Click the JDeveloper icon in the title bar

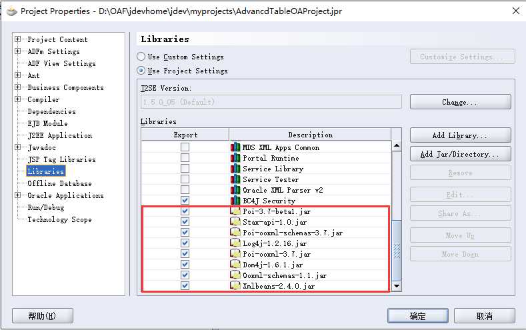[x=12, y=11]
